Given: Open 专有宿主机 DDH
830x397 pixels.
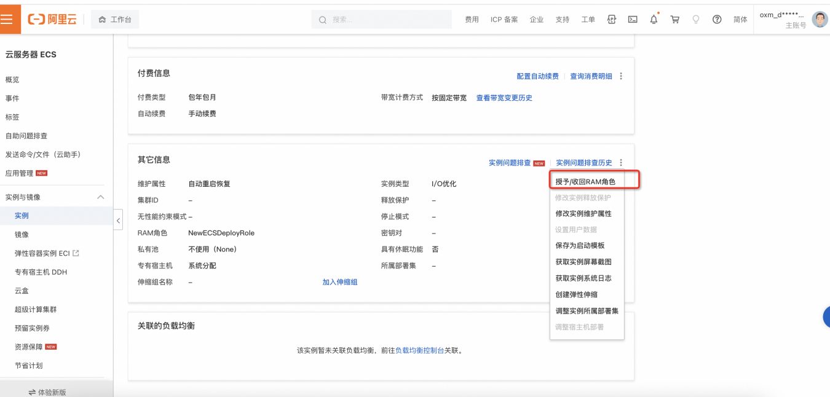Looking at the screenshot, I should pyautogui.click(x=41, y=272).
